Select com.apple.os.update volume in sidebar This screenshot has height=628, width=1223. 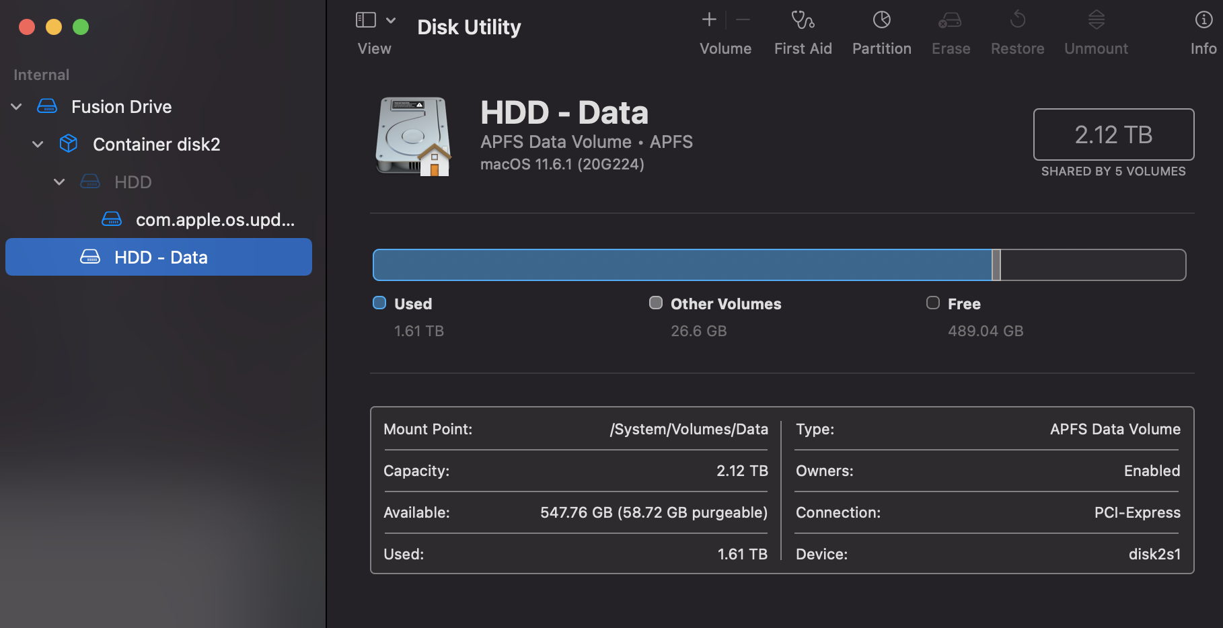coord(215,220)
